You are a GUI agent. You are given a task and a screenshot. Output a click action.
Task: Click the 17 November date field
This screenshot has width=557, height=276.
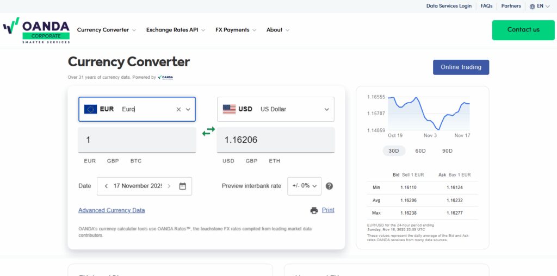(x=138, y=186)
